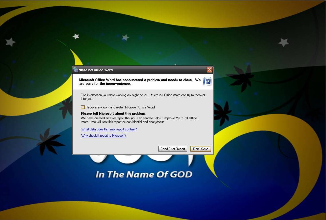The width and height of the screenshot is (326, 220).
Task: Close the Microsoft Office Word error dialog
Action: point(209,70)
